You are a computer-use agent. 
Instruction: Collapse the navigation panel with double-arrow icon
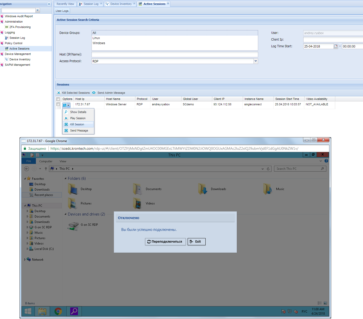(49, 4)
